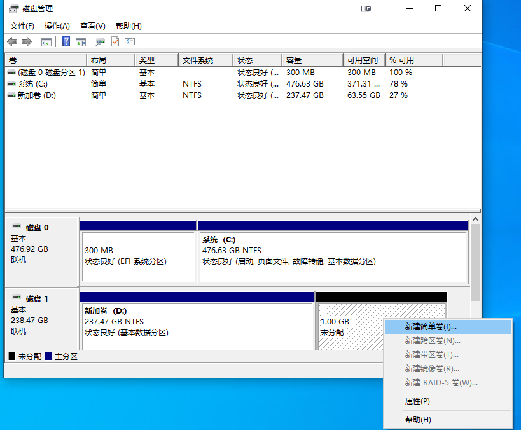Screen dimensions: 521x430
Task: Open Help via the blue question mark icon
Action: click(66, 41)
